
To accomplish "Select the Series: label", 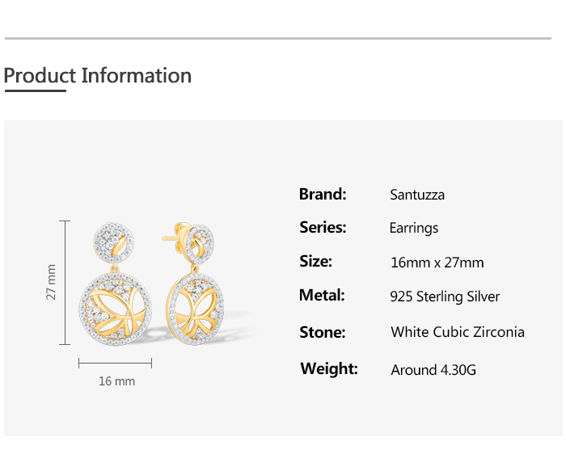I will click(x=323, y=228).
